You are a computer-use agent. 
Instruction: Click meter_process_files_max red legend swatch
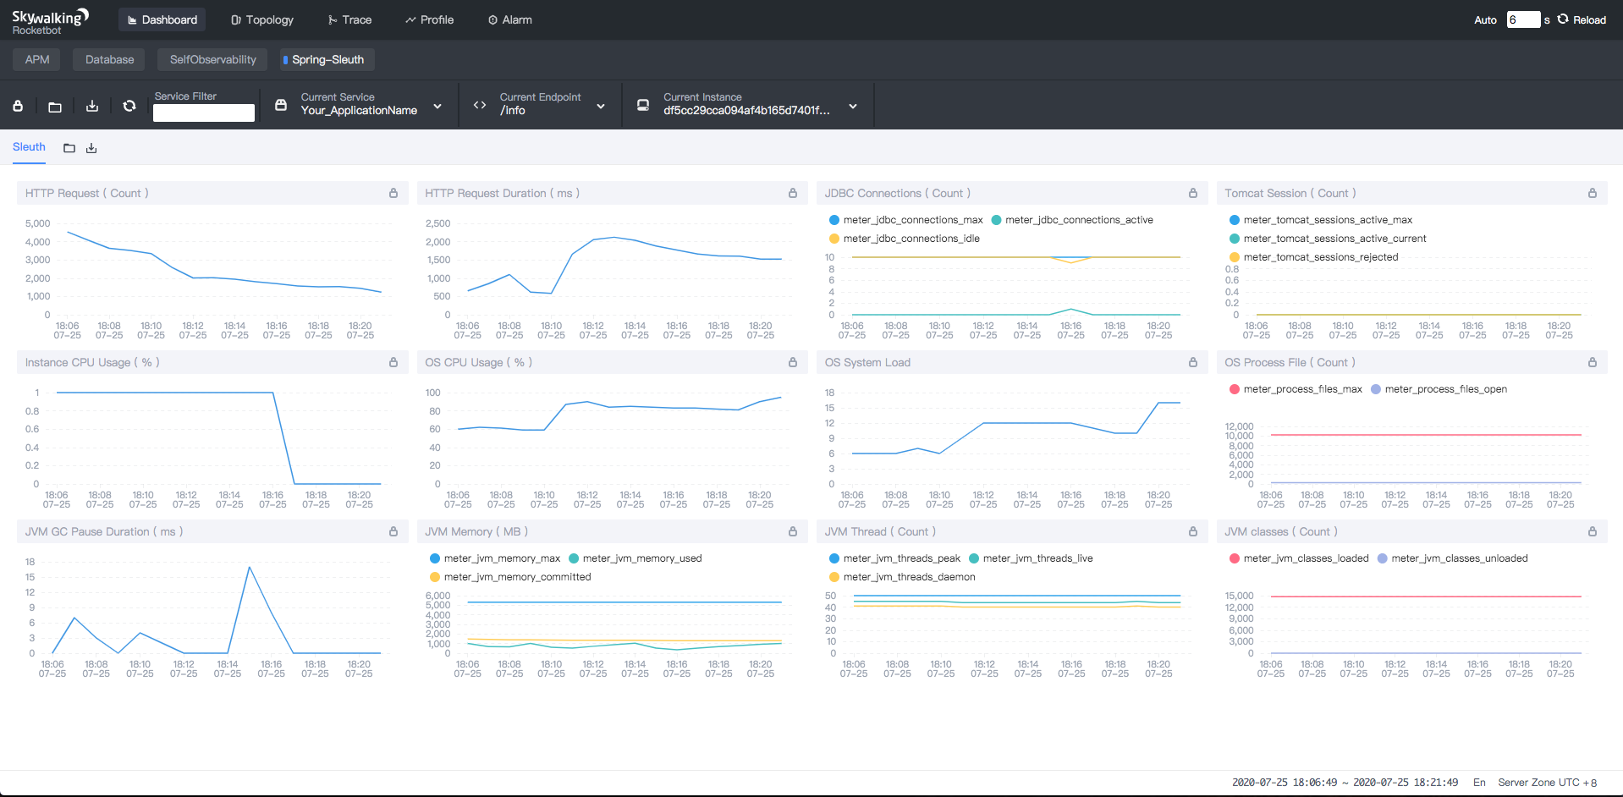pyautogui.click(x=1235, y=389)
